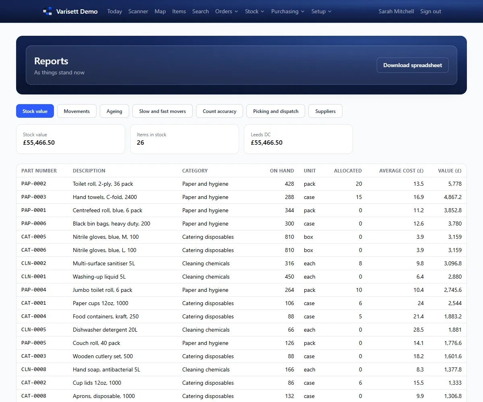Expand the Orders dropdown menu
Image resolution: width=483 pixels, height=402 pixels.
[227, 11]
